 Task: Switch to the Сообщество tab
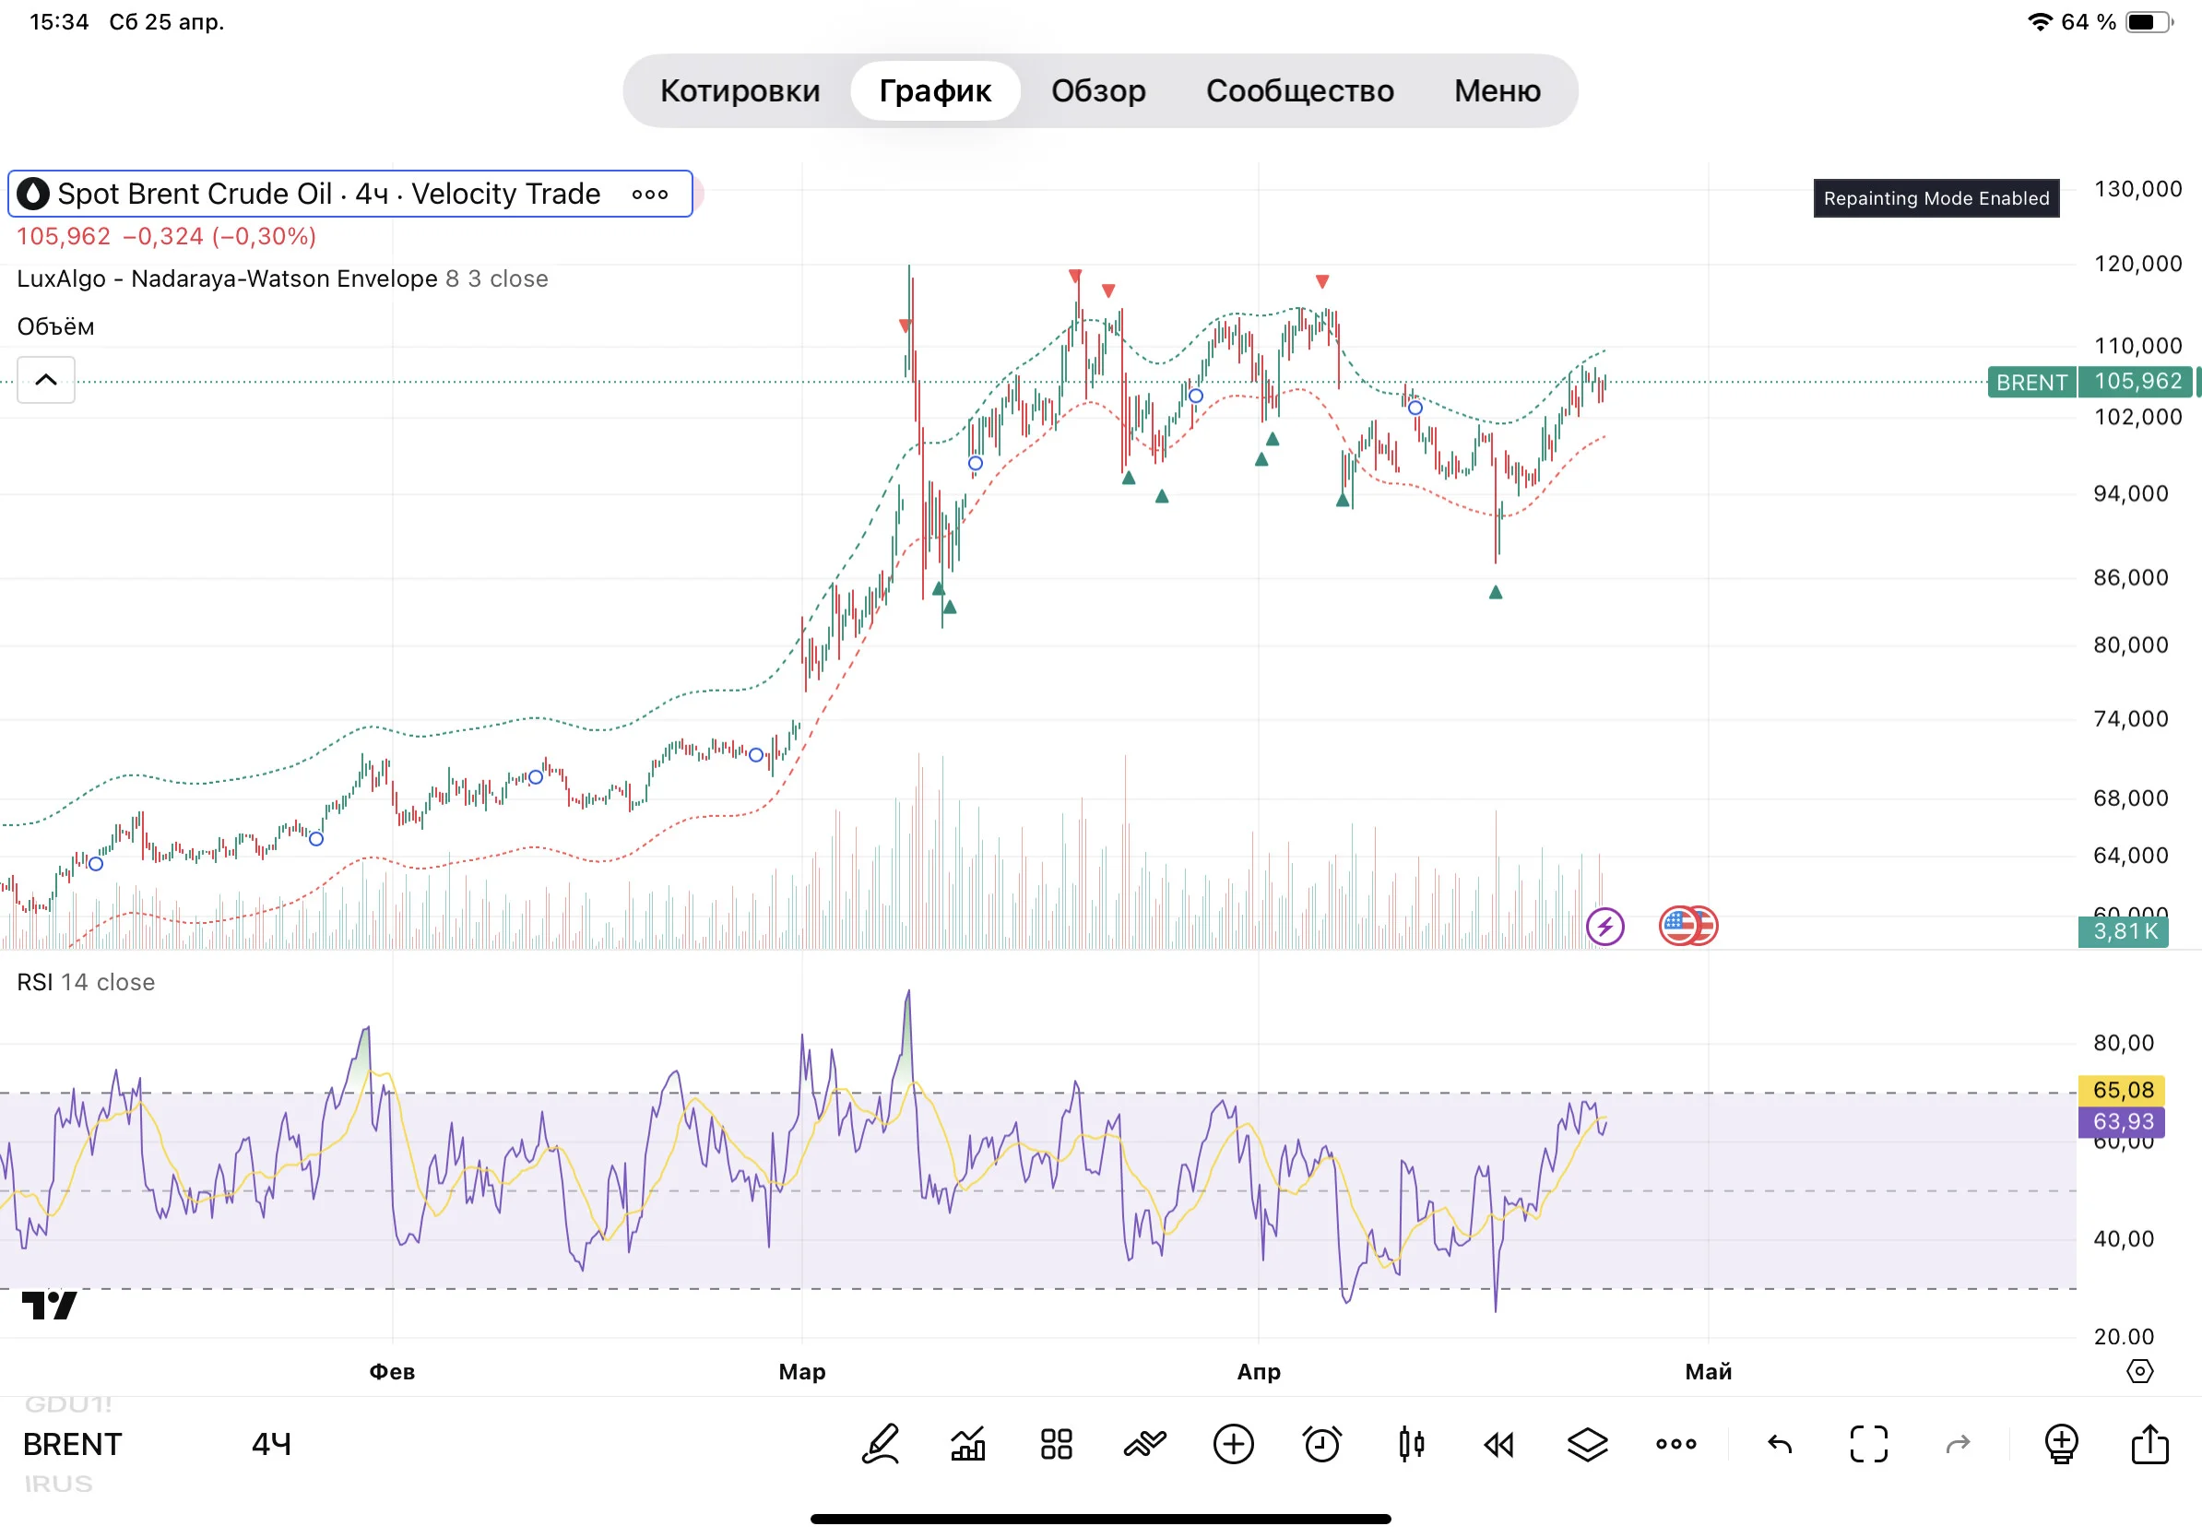[1299, 90]
